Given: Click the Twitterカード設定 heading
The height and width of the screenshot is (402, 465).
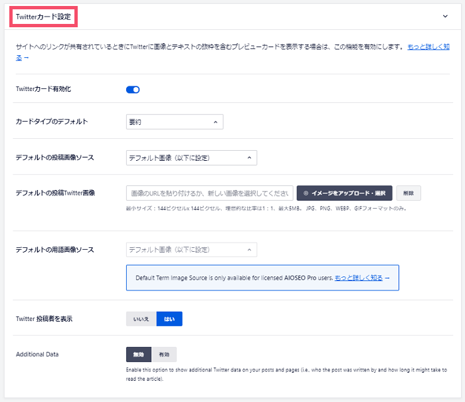Looking at the screenshot, I should [x=43, y=17].
